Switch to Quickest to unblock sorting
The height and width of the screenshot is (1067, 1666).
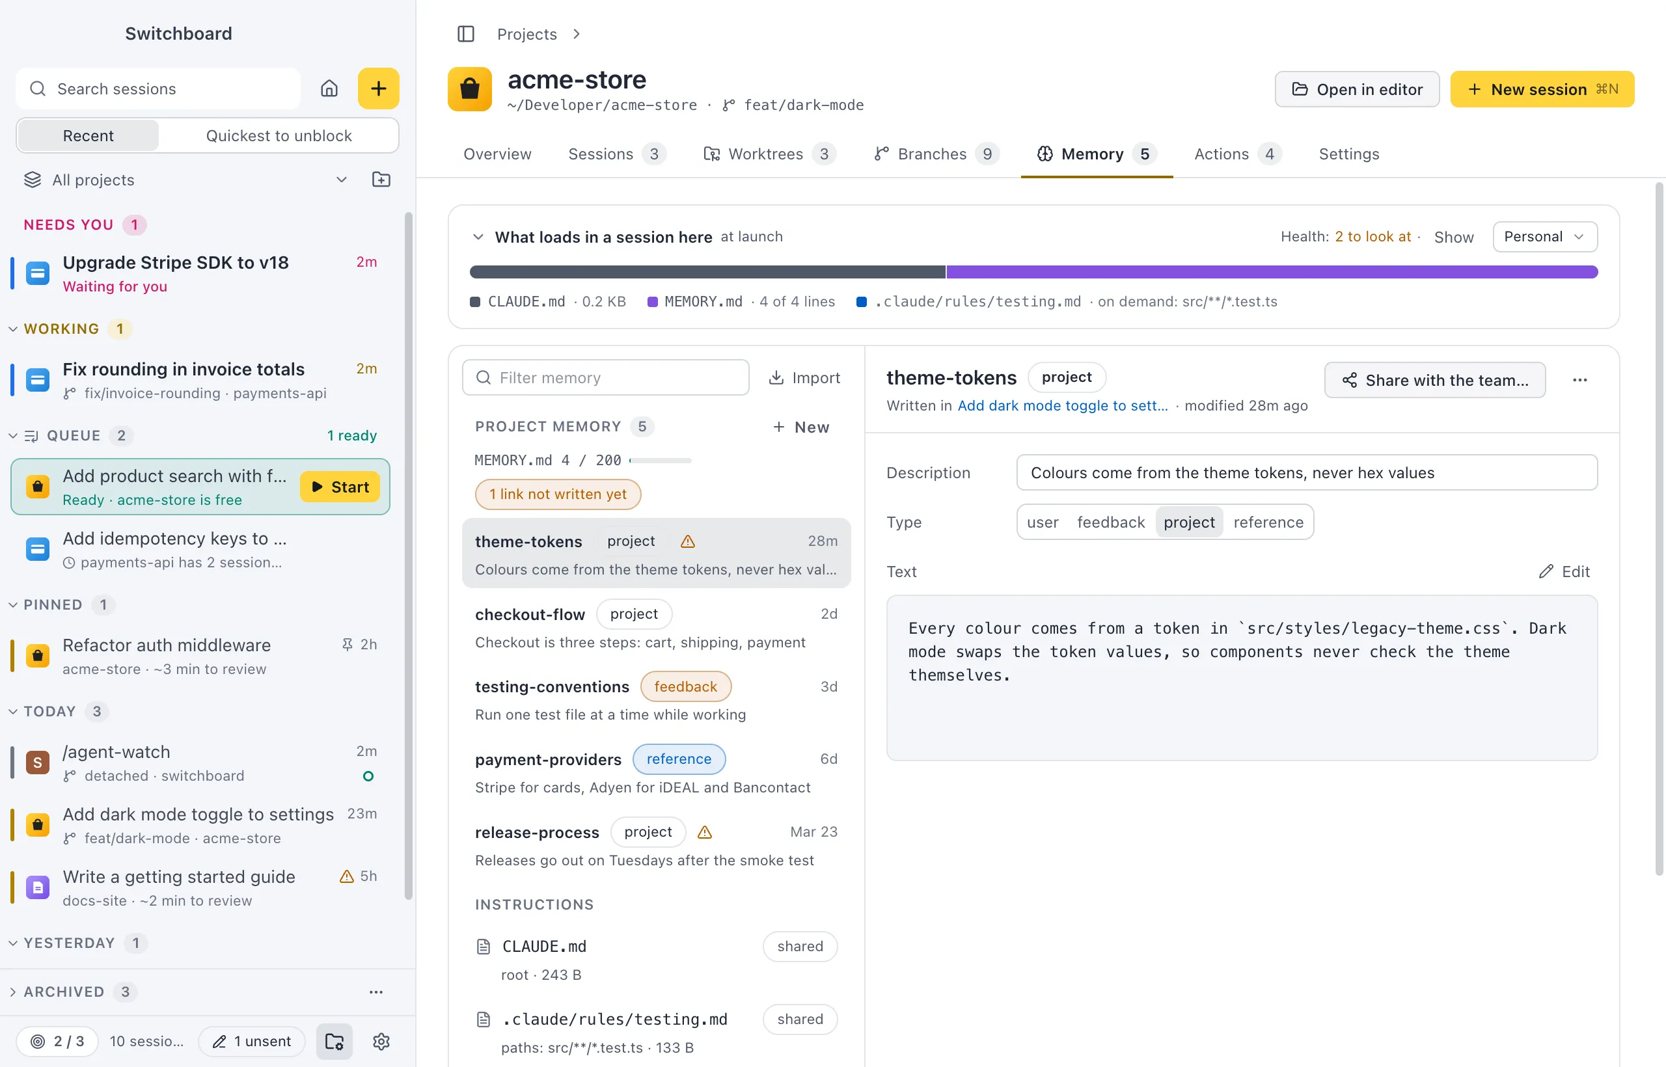click(279, 136)
